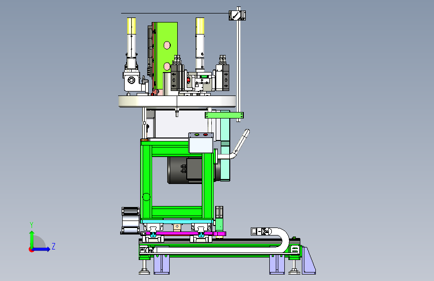Pick the bent white handle lever
Image resolution: width=434 pixels, height=281 pixels.
coord(234,145)
